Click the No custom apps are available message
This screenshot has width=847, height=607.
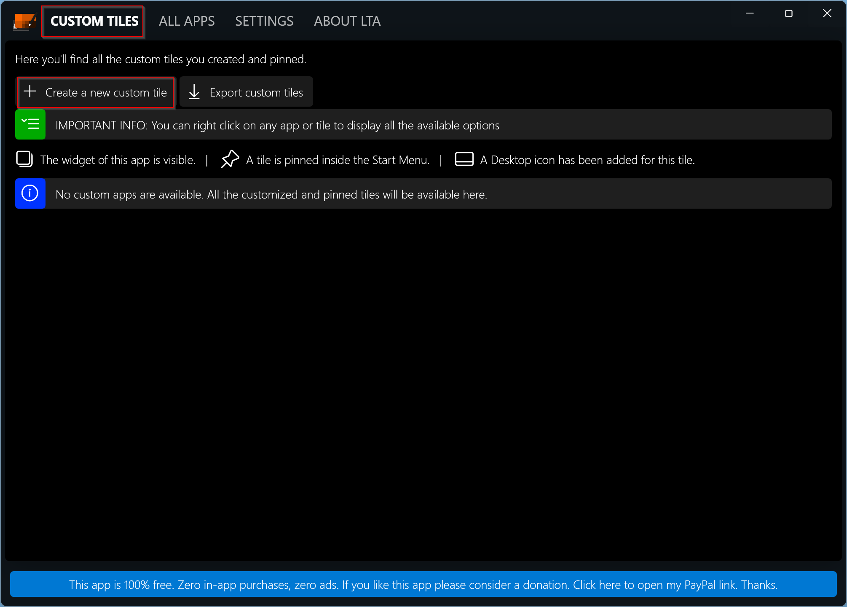click(423, 194)
